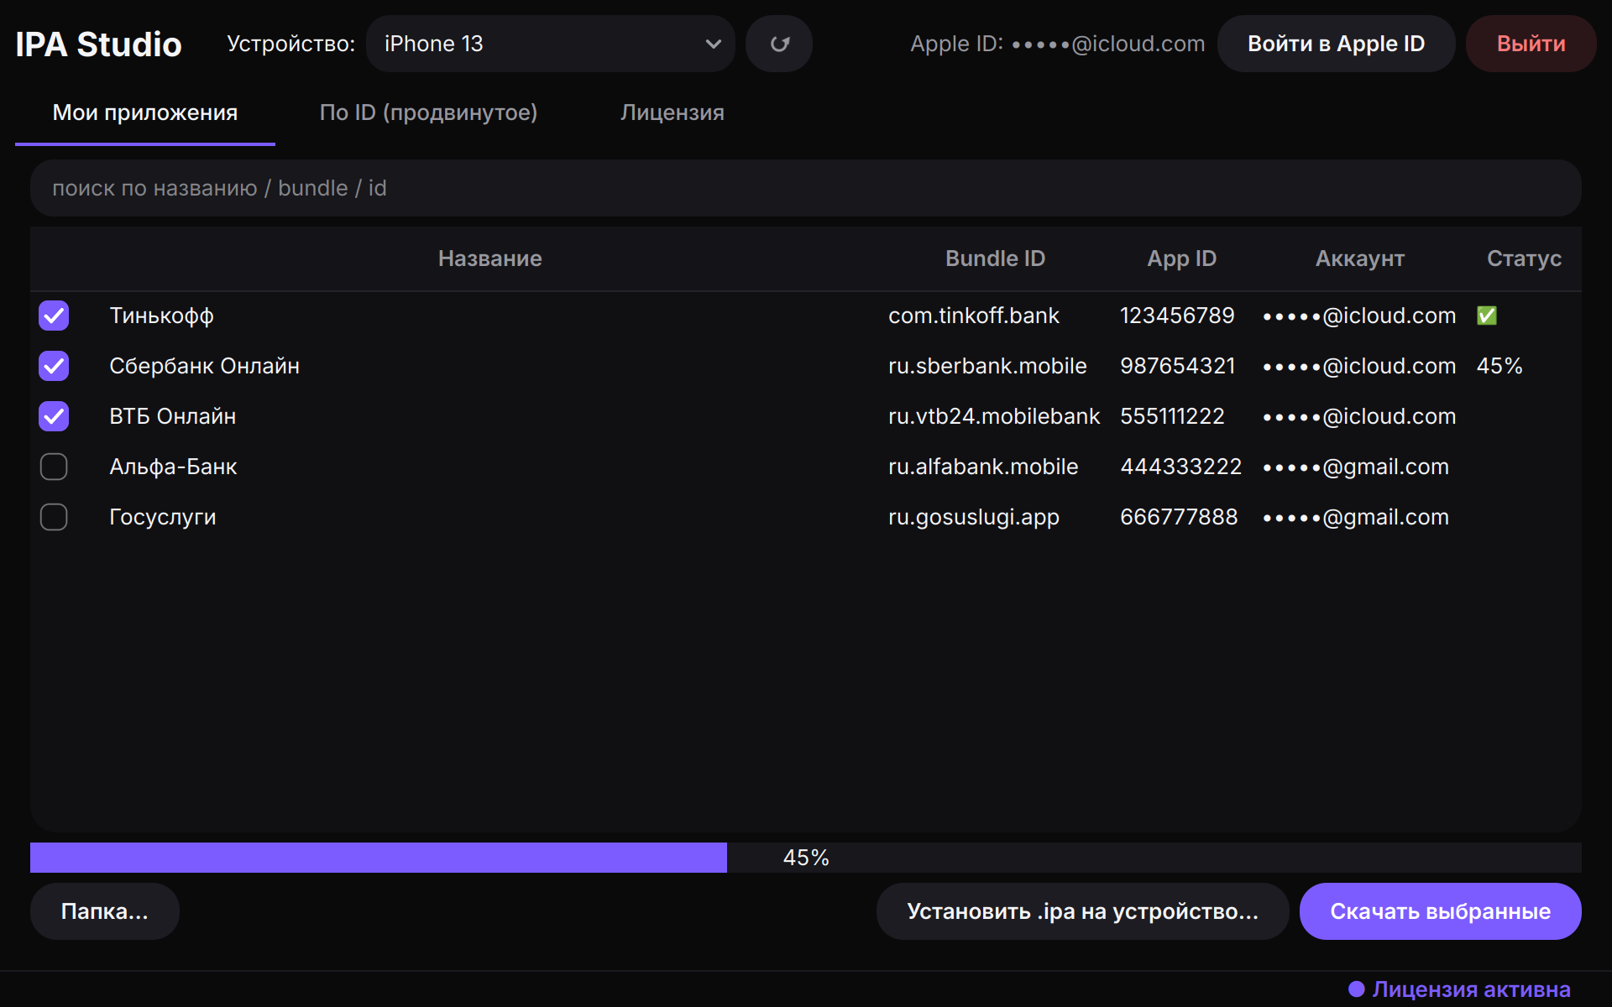The image size is (1612, 1007).
Task: Click the App ID column header
Action: pos(1181,258)
